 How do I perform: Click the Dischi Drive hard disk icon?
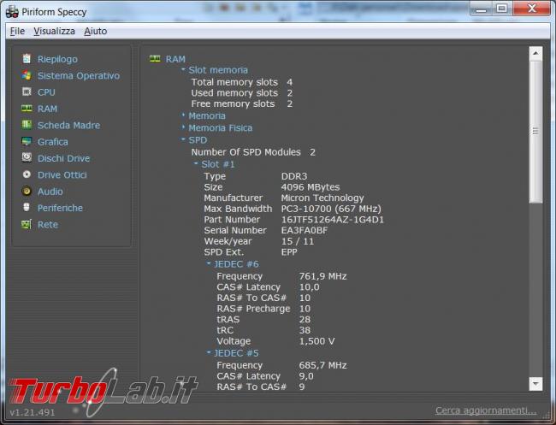pos(27,157)
